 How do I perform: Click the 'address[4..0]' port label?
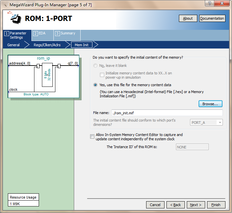coord(20,63)
